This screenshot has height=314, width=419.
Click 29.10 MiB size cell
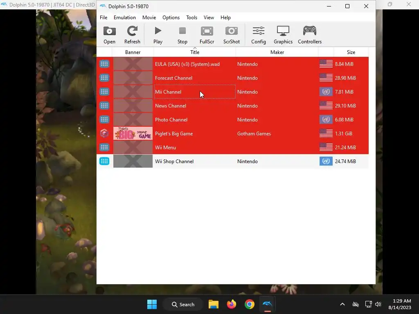[x=345, y=106]
